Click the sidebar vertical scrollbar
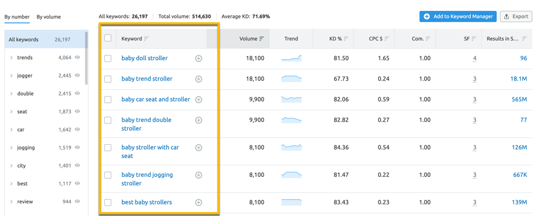The image size is (544, 216). [86, 58]
